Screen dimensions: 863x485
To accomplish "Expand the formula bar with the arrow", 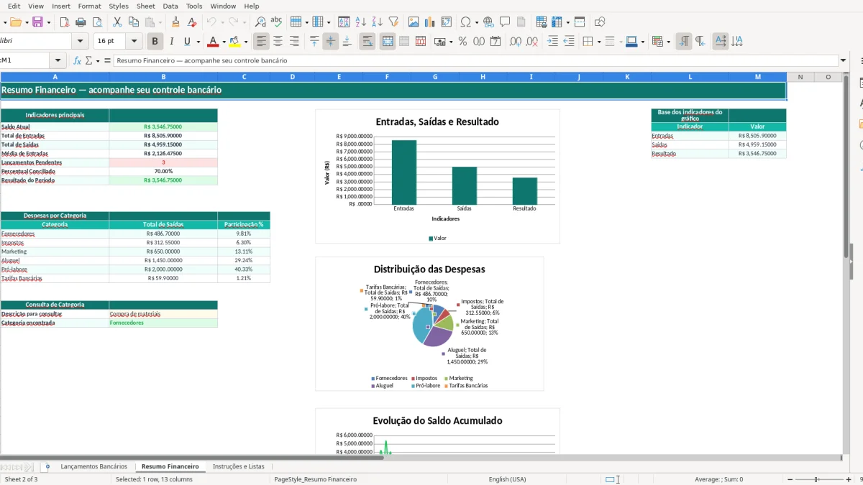I will coord(844,61).
